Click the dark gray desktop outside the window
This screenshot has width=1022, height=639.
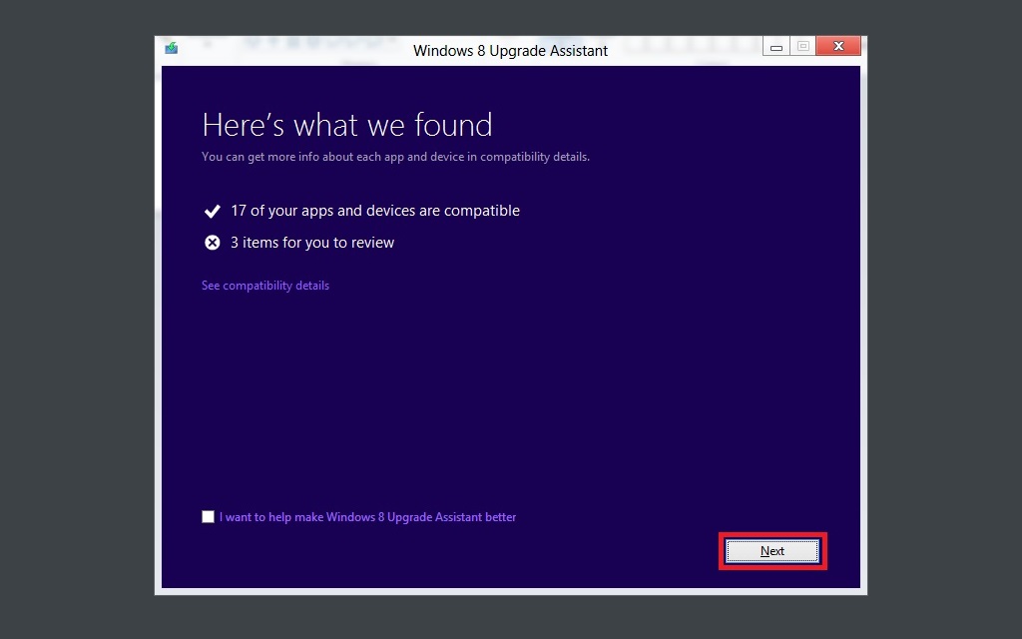[938, 319]
